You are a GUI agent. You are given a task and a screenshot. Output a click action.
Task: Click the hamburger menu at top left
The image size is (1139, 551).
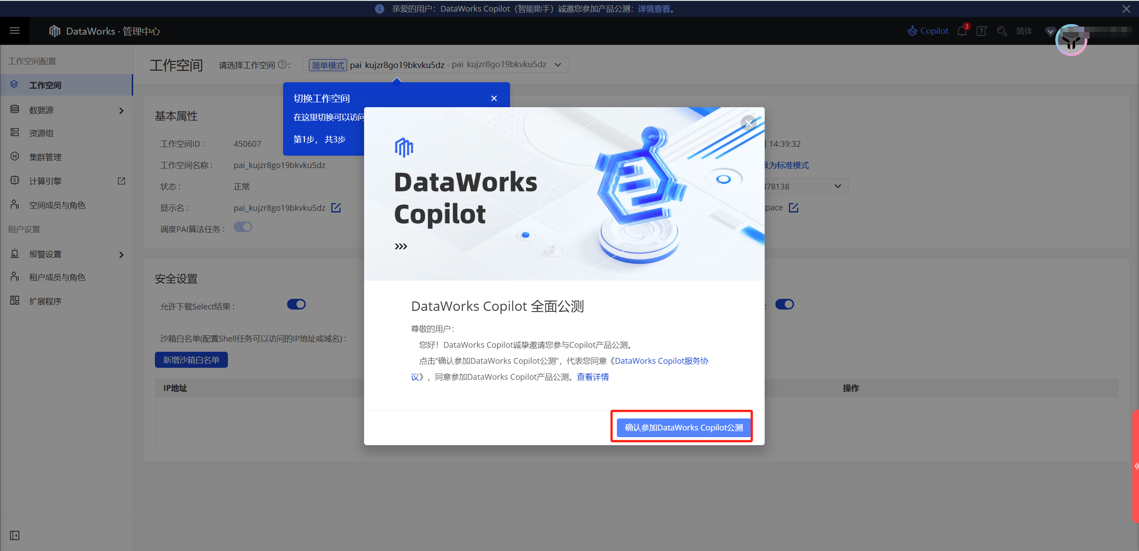point(14,30)
